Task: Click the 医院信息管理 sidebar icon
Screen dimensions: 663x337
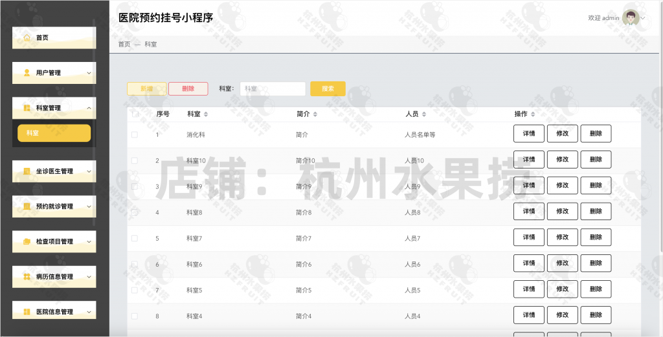Action: pos(27,312)
